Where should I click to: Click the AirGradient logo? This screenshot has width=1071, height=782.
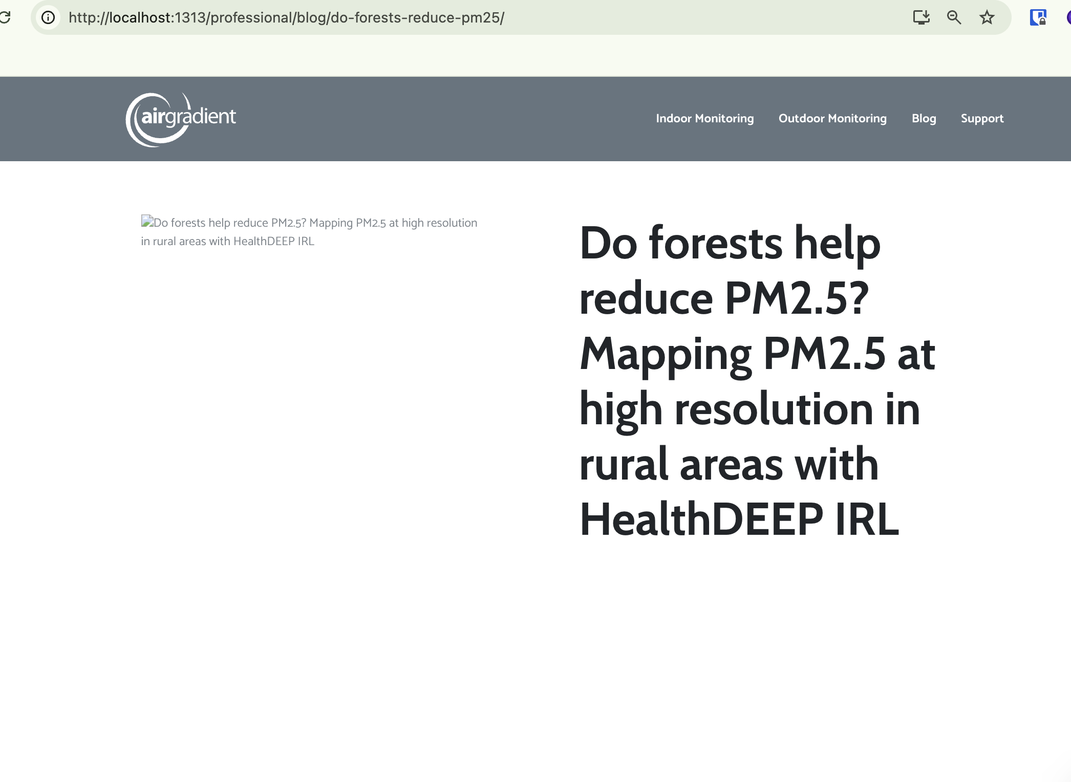[181, 119]
